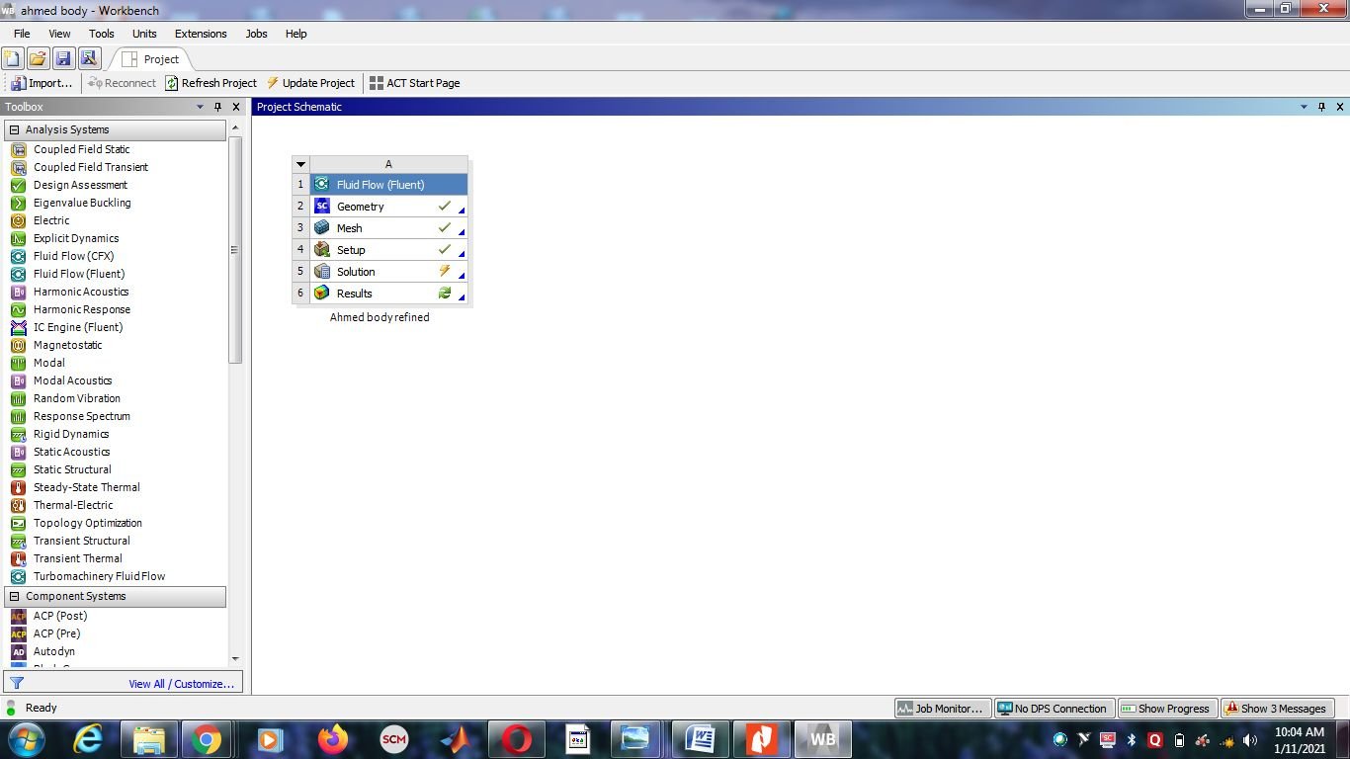This screenshot has height=759, width=1350.
Task: Switch to the Project tab
Action: point(150,59)
